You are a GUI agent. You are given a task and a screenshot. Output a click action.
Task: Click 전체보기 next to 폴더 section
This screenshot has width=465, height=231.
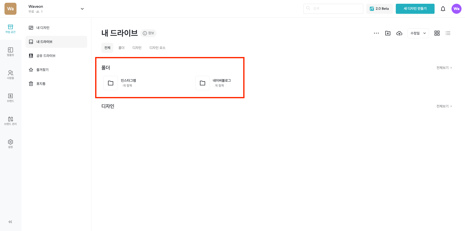point(443,67)
